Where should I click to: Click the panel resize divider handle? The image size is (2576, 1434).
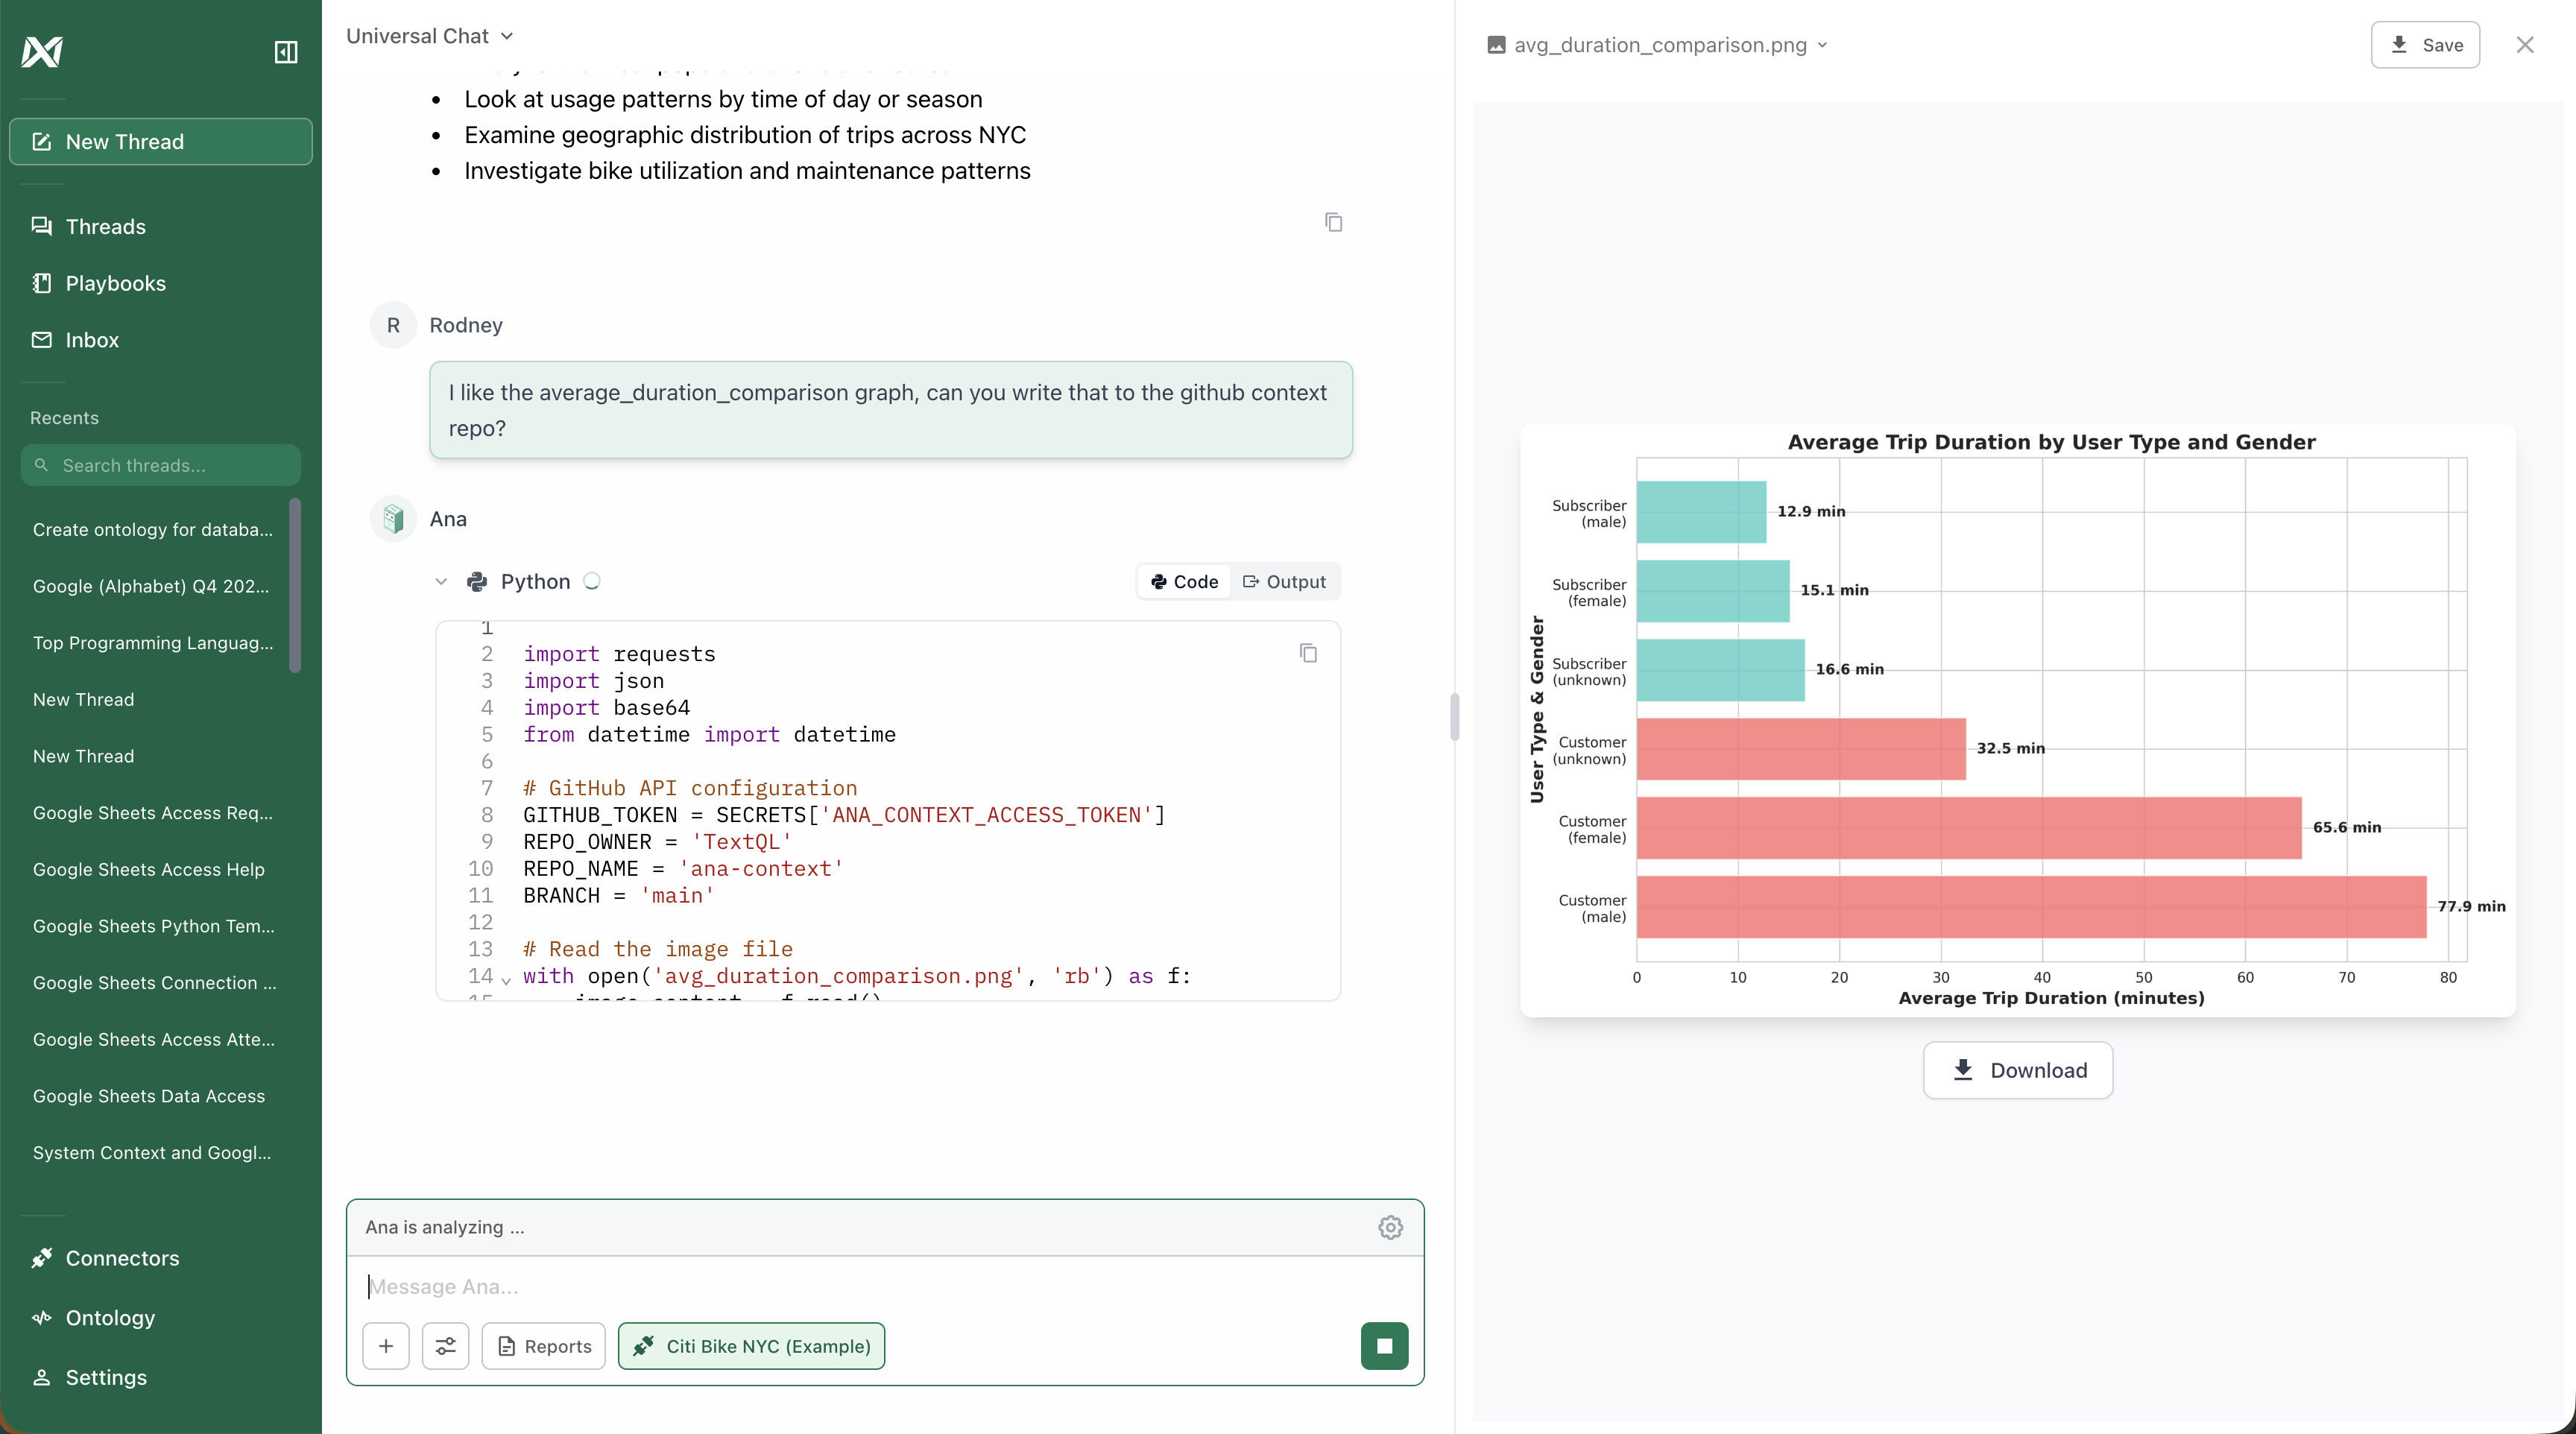1455,716
